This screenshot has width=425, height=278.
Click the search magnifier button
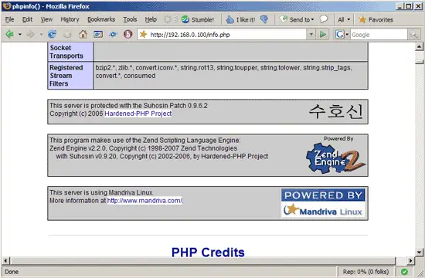point(414,35)
